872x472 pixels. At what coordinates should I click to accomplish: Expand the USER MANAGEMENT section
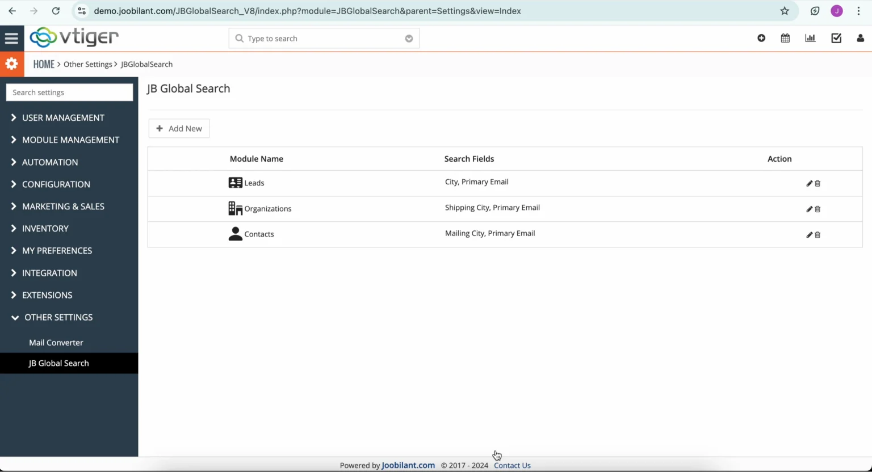pyautogui.click(x=62, y=117)
